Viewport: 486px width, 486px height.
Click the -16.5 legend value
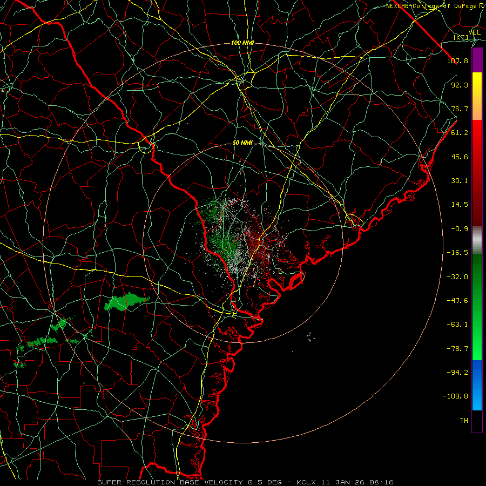point(457,253)
